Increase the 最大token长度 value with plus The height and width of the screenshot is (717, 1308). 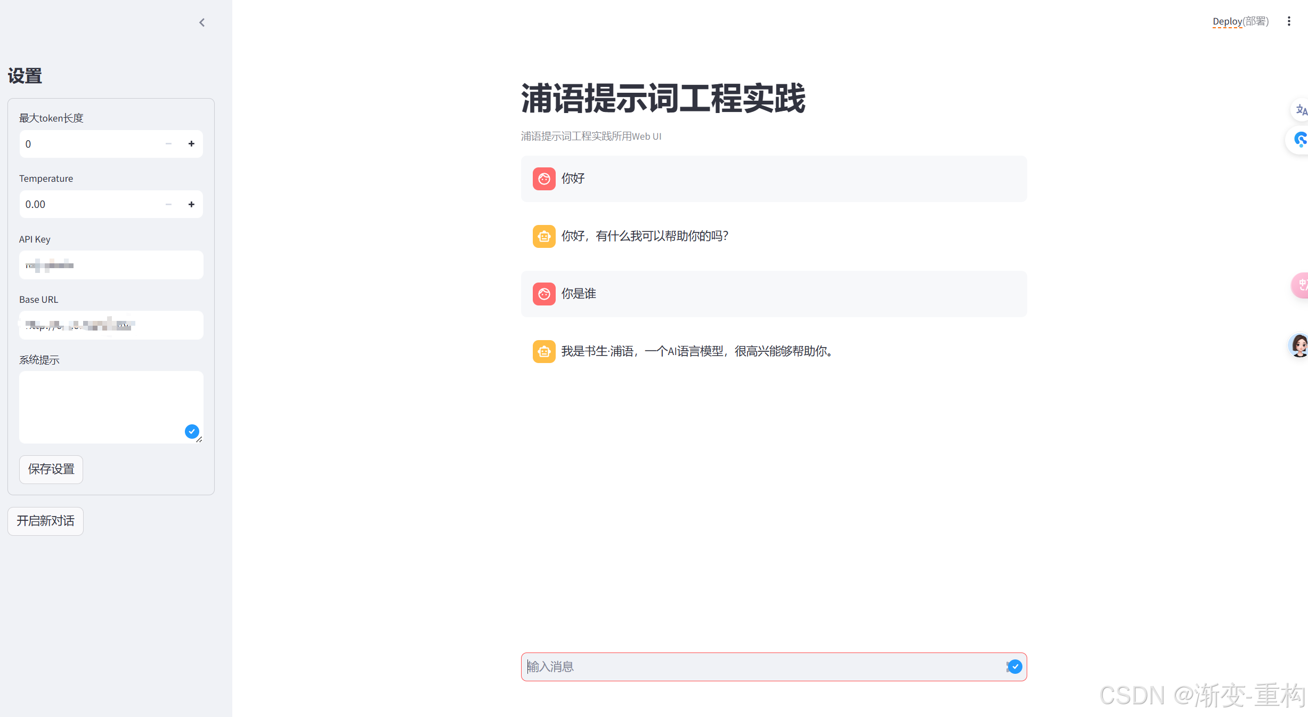point(191,144)
